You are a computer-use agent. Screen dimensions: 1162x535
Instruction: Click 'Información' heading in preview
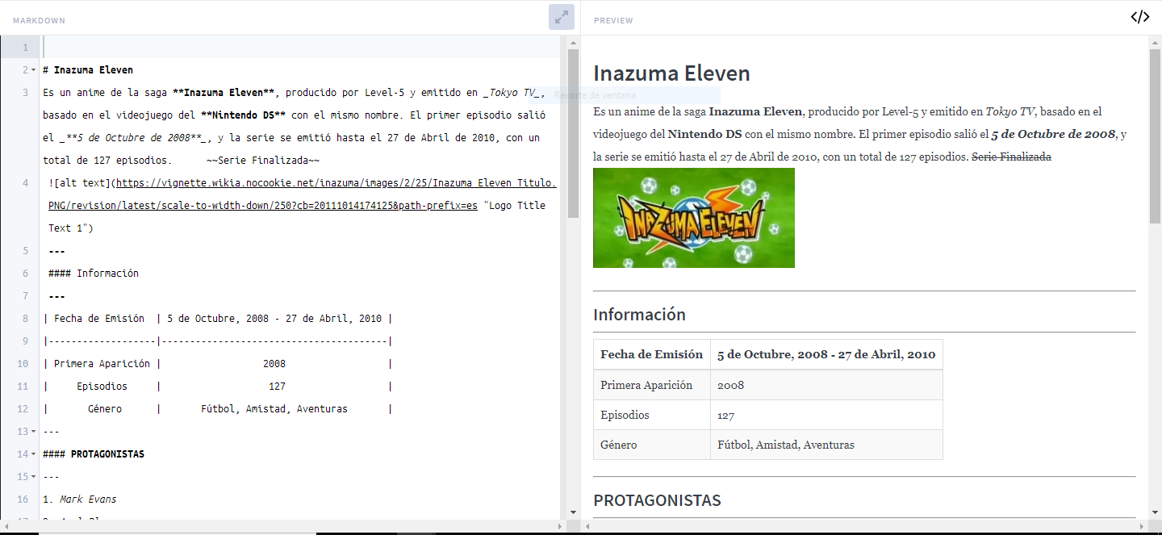(639, 315)
